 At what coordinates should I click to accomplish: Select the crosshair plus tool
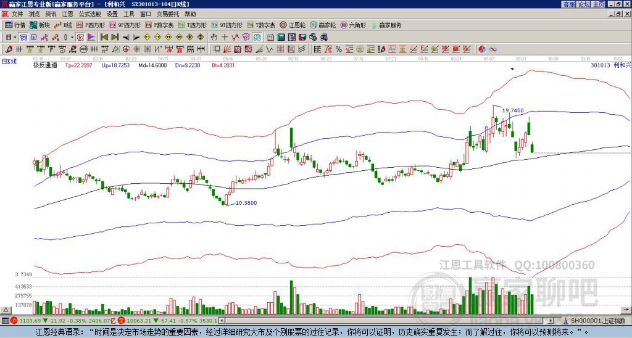(x=225, y=38)
